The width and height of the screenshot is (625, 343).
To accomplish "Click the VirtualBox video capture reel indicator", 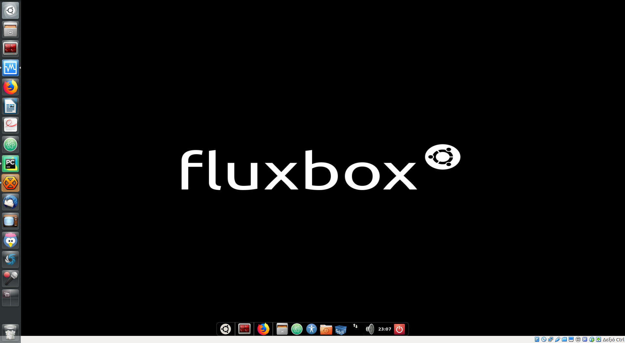I will pos(578,339).
